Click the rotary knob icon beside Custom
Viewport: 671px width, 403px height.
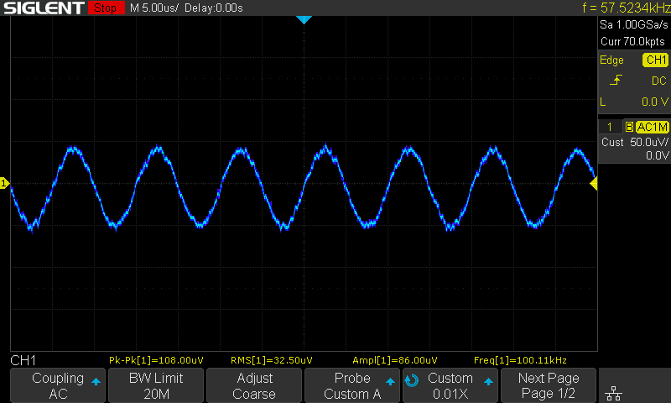(x=411, y=379)
